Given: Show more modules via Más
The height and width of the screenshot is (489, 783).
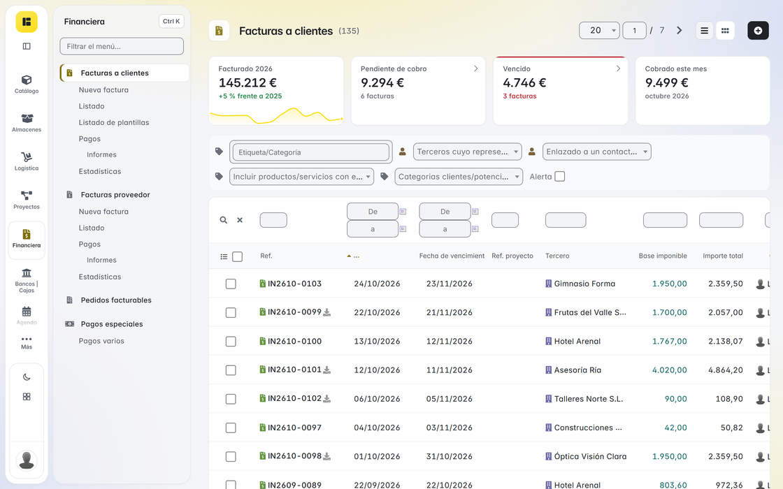Looking at the screenshot, I should pyautogui.click(x=27, y=342).
